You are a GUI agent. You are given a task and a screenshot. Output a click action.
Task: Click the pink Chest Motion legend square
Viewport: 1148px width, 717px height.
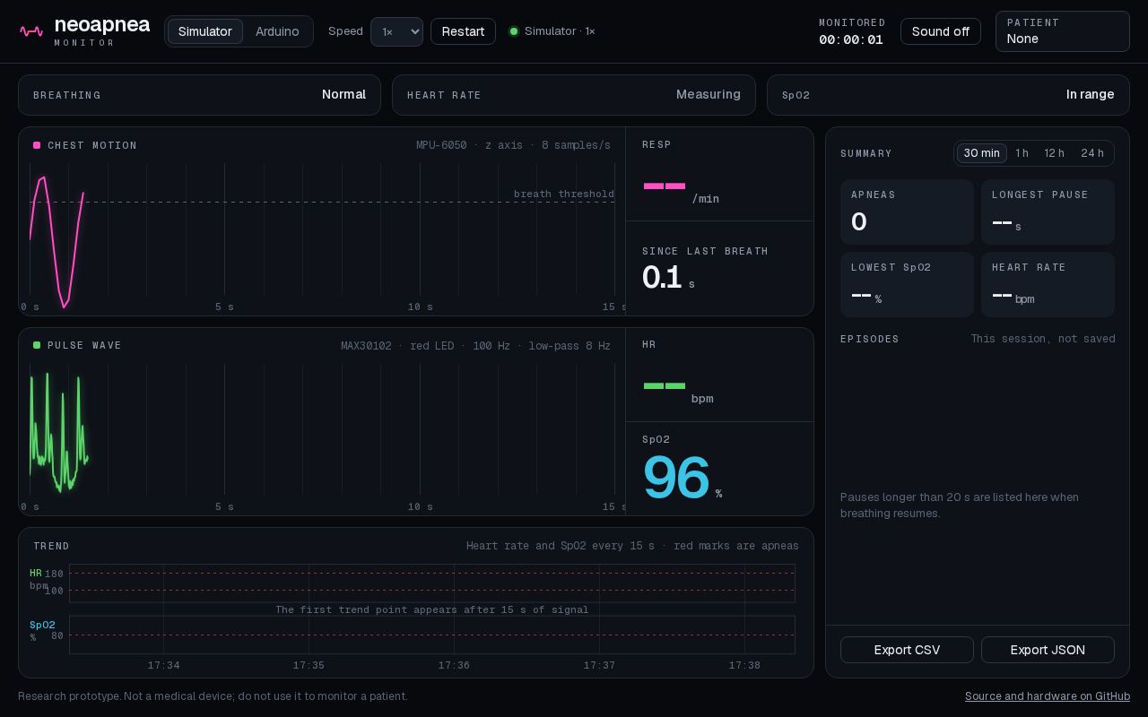37,145
